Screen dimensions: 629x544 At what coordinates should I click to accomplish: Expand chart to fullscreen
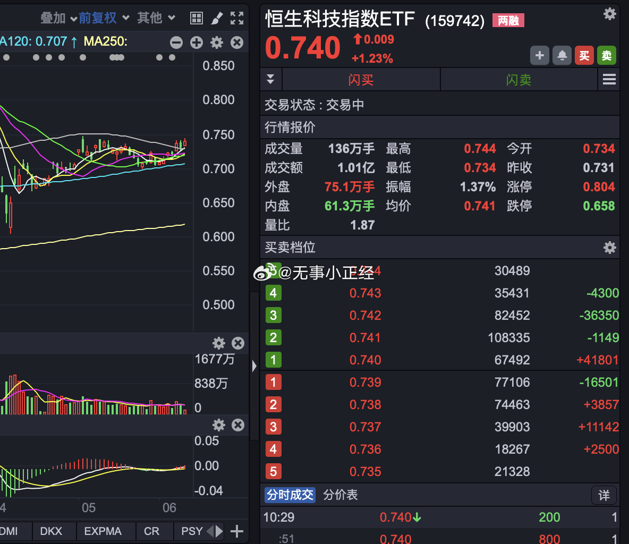237,18
